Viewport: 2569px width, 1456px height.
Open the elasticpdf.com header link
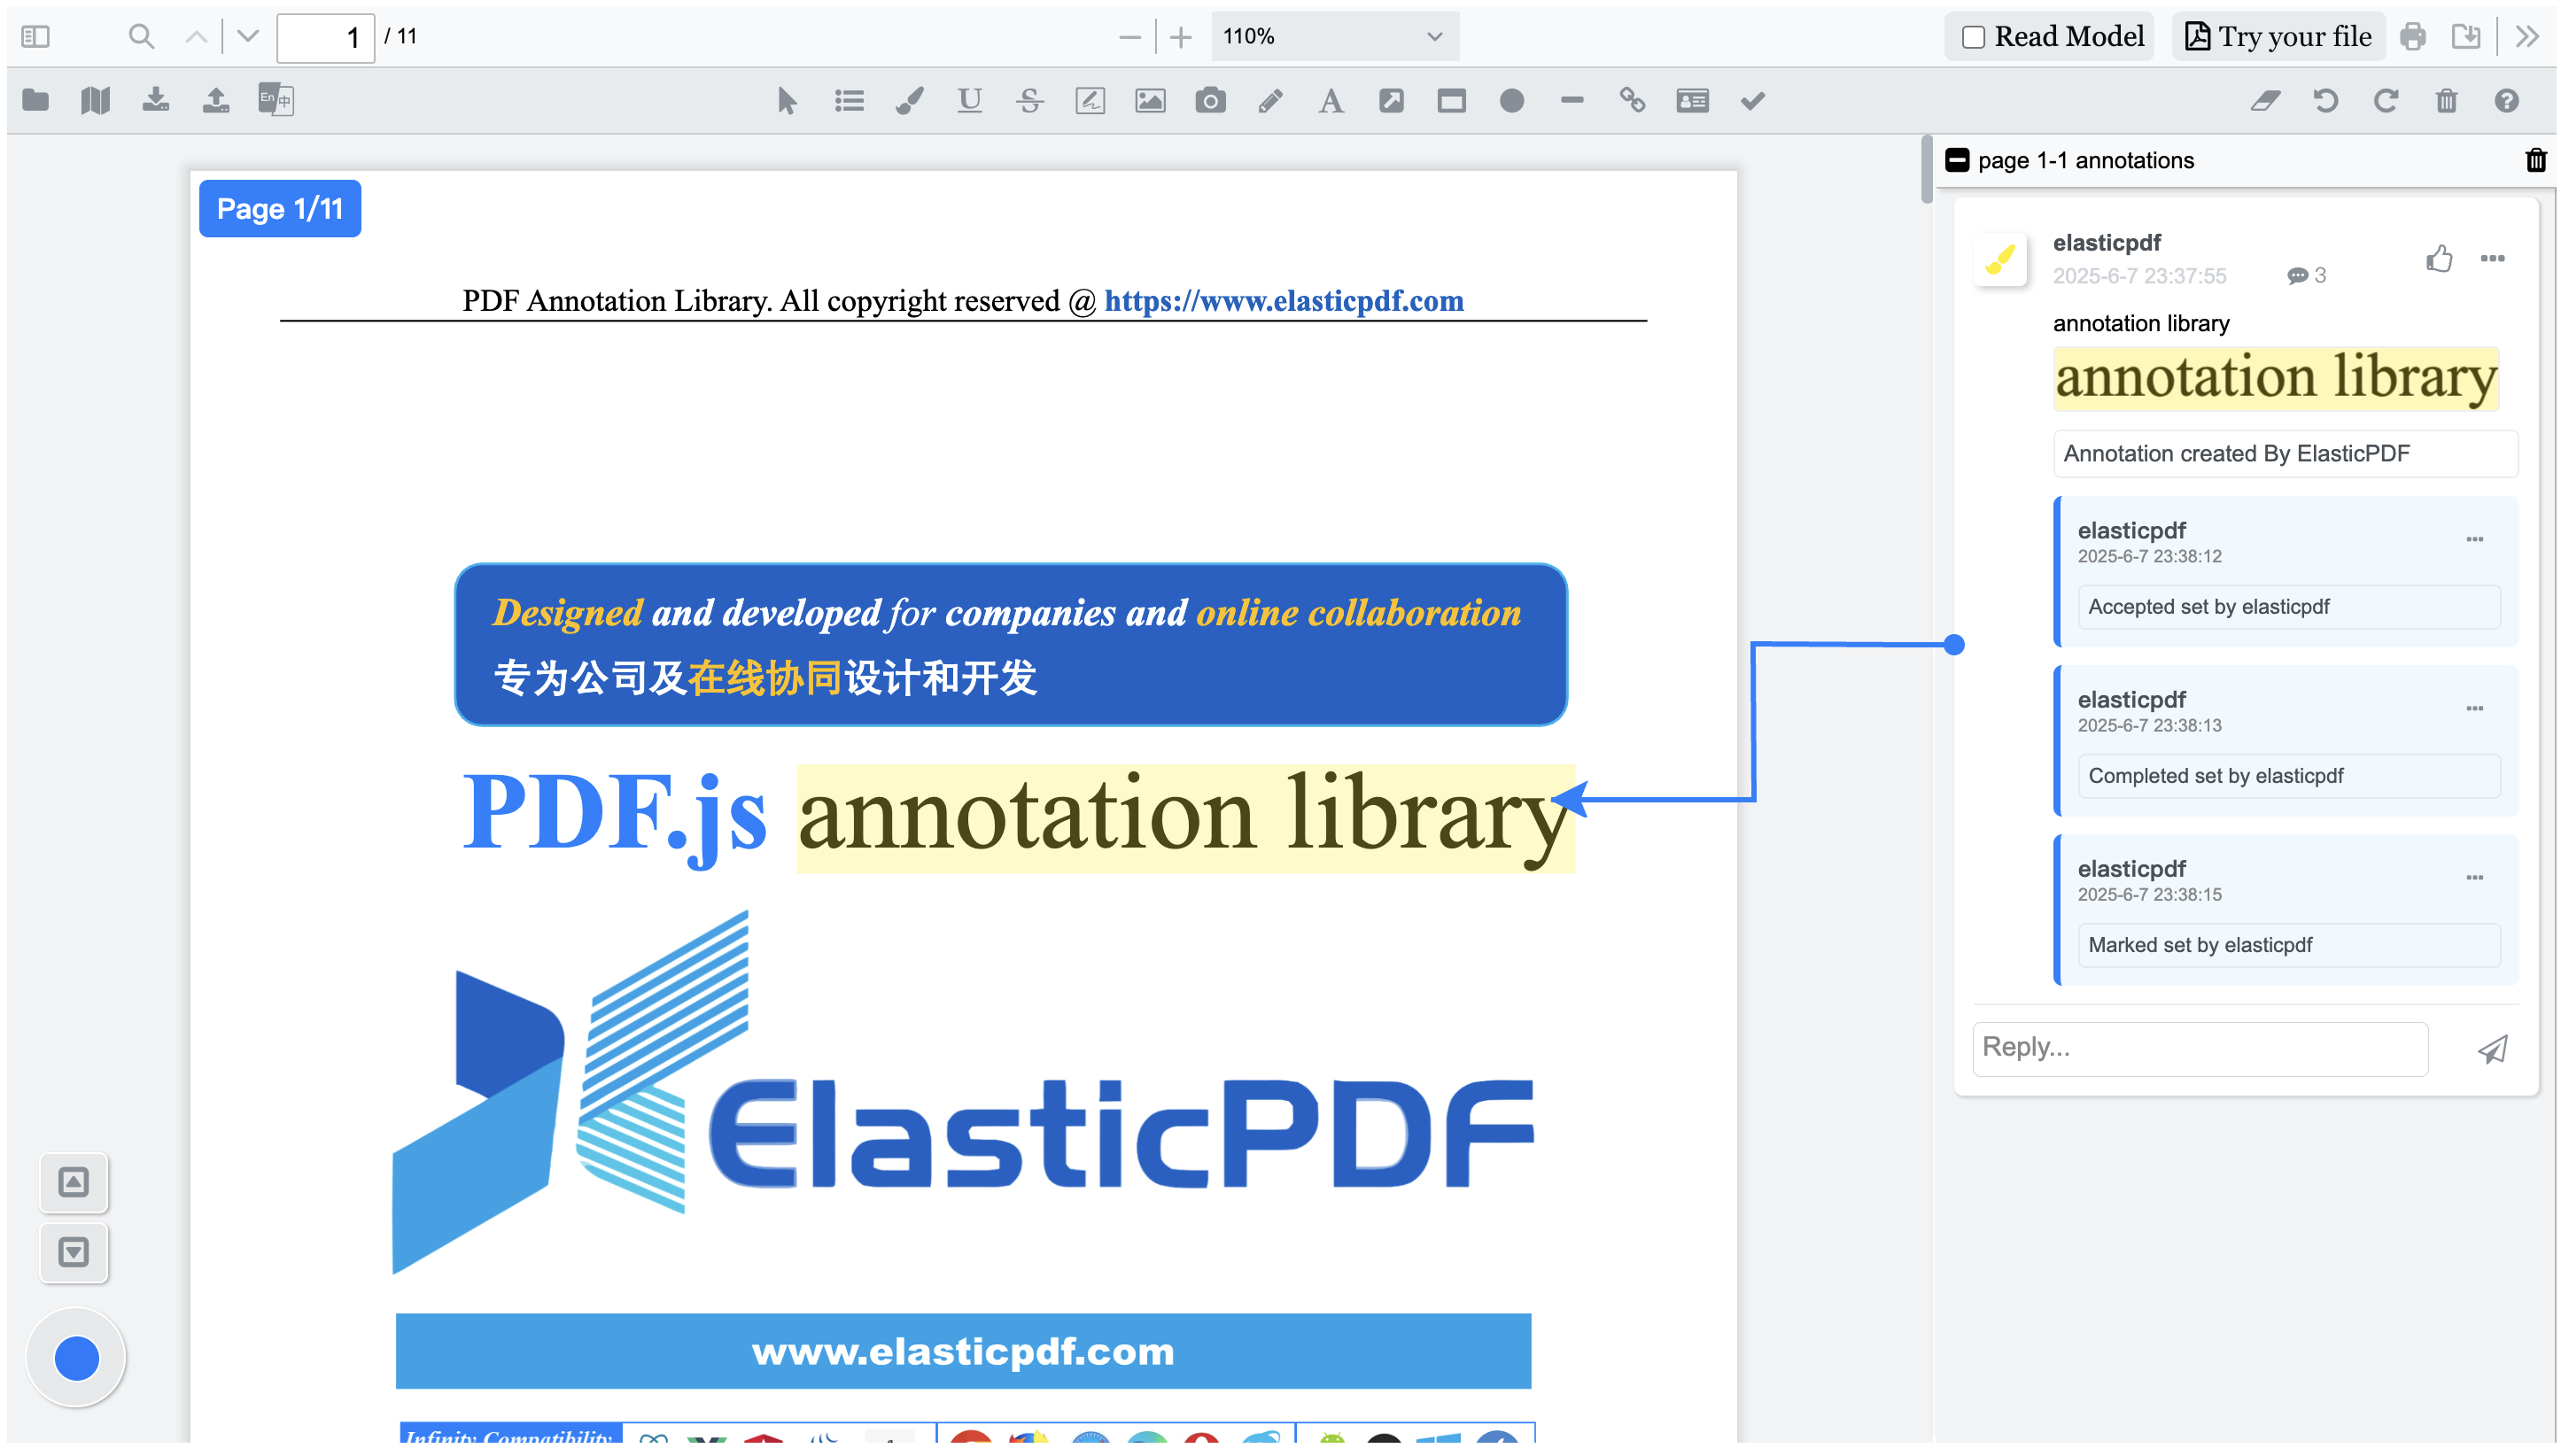(x=1283, y=301)
